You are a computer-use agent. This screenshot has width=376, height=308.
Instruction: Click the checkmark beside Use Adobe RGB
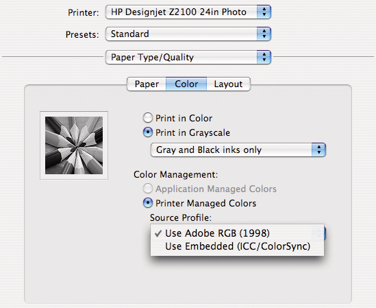[x=158, y=233]
